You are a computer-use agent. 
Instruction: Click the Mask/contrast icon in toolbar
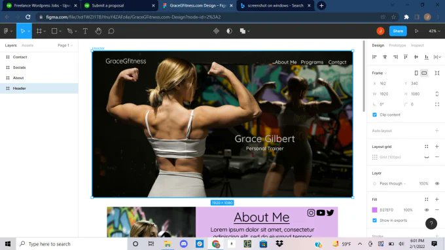pyautogui.click(x=229, y=31)
